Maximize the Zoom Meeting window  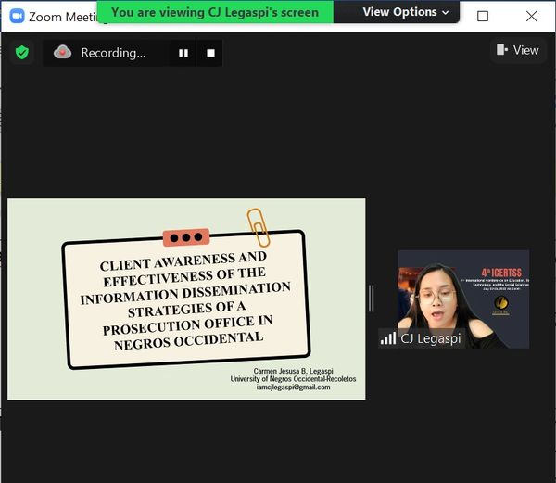[x=483, y=16]
